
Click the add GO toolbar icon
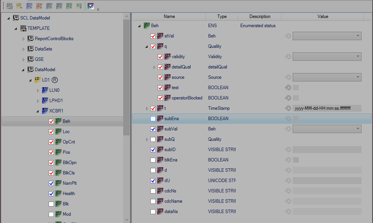69,6
